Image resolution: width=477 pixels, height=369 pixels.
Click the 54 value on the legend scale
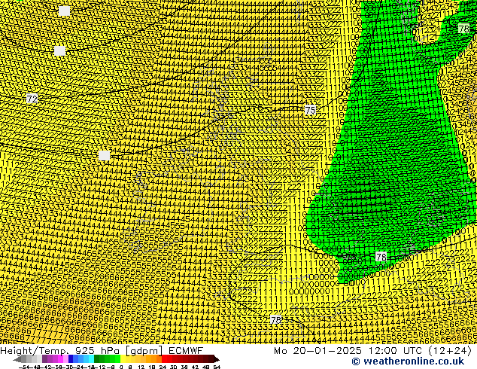pos(217,367)
